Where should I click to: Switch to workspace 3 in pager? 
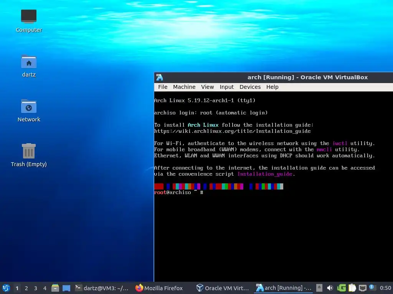(x=36, y=288)
